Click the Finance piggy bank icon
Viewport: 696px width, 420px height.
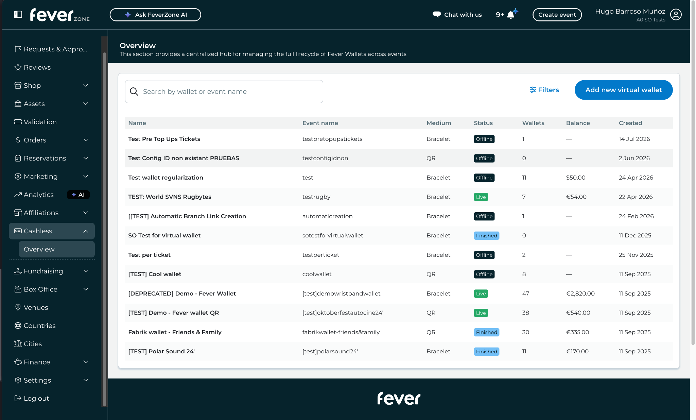tap(18, 362)
